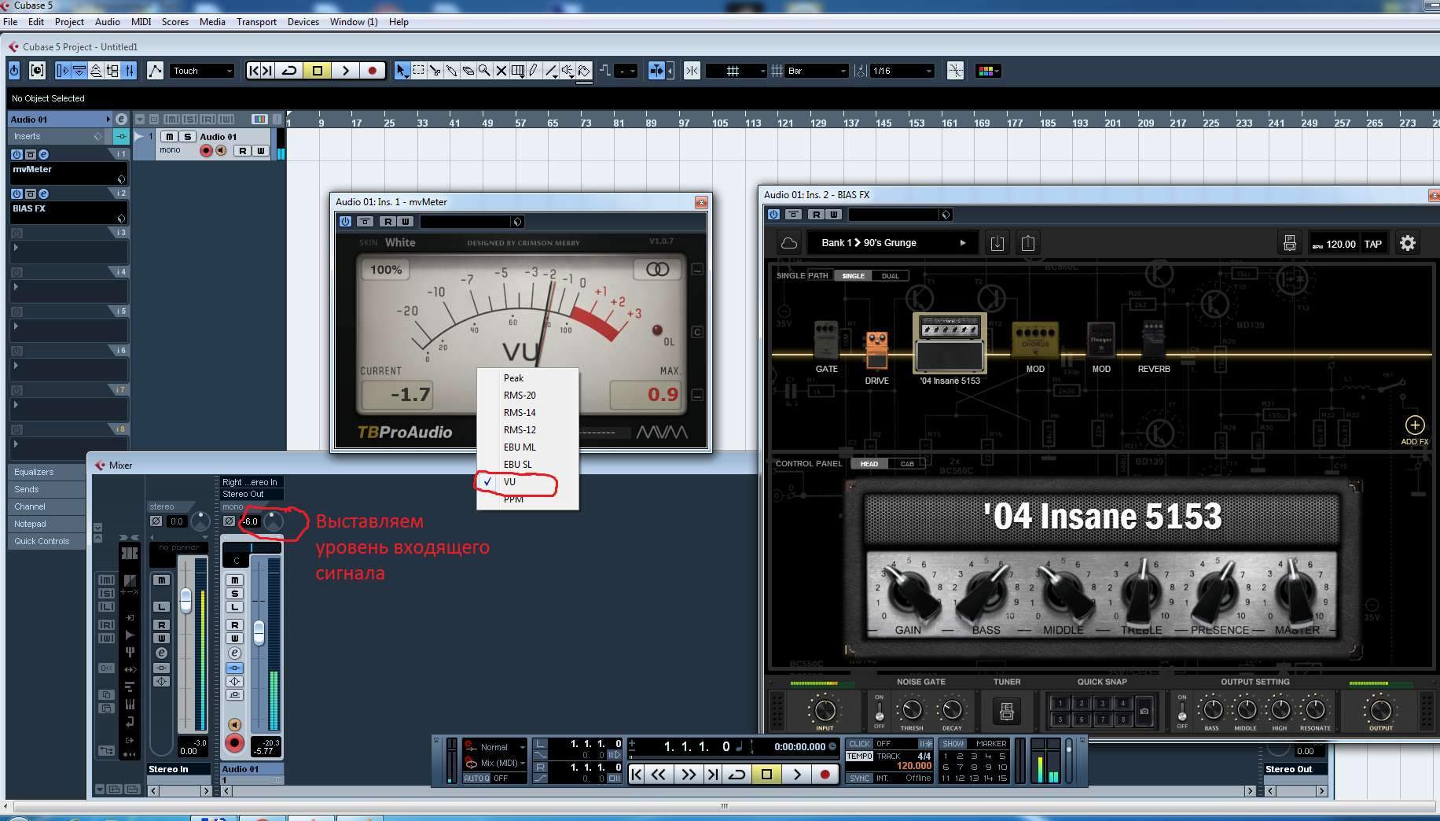Open the Transport menu
Screen dimensions: 1440x821
[x=256, y=22]
